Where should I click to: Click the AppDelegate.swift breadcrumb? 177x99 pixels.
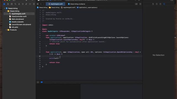[68, 7]
